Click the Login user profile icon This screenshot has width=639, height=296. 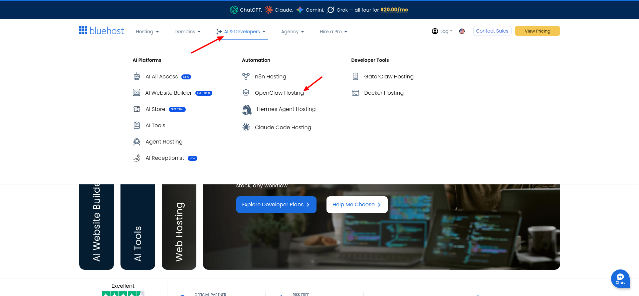(435, 31)
